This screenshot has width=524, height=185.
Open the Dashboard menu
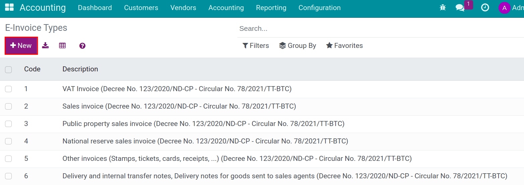pyautogui.click(x=95, y=8)
